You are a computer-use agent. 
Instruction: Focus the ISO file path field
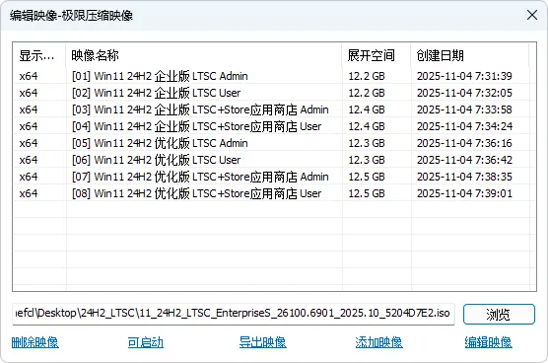coord(234,314)
